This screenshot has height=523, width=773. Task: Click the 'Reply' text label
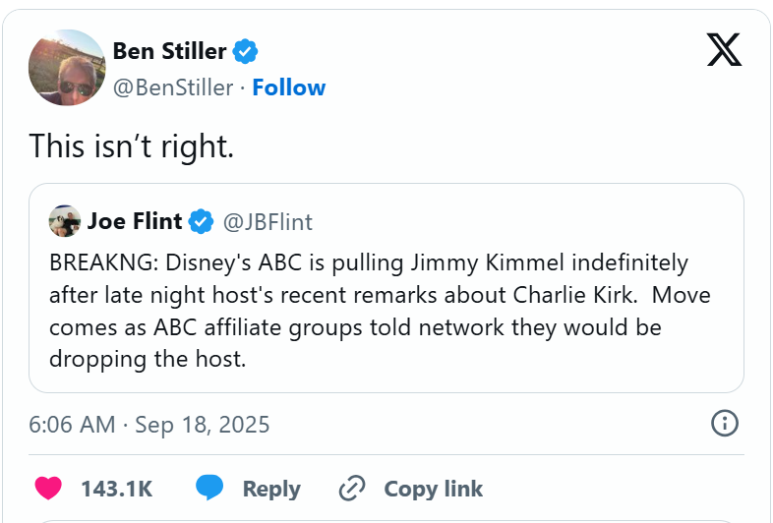tap(270, 489)
